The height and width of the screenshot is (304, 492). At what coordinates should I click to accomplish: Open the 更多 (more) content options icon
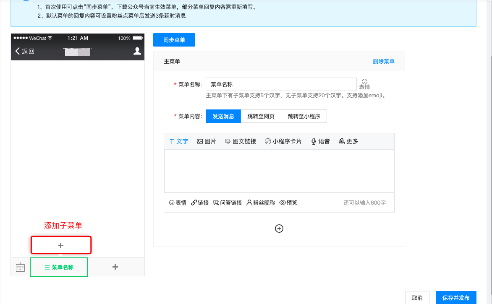[x=348, y=141]
